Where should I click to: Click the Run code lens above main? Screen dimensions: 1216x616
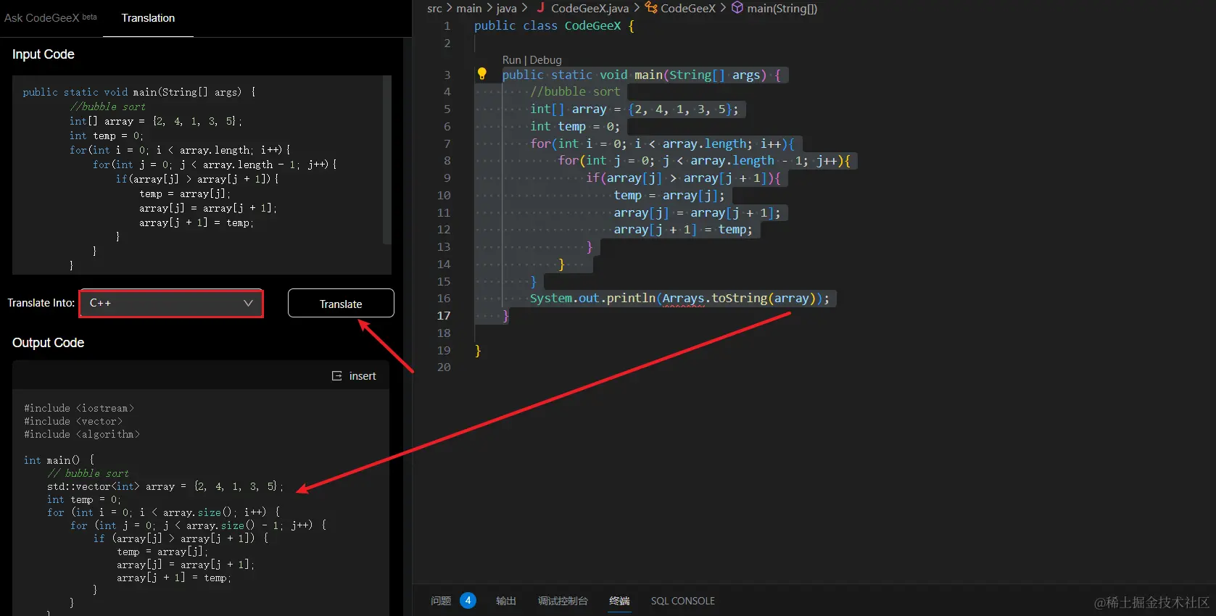tap(511, 60)
